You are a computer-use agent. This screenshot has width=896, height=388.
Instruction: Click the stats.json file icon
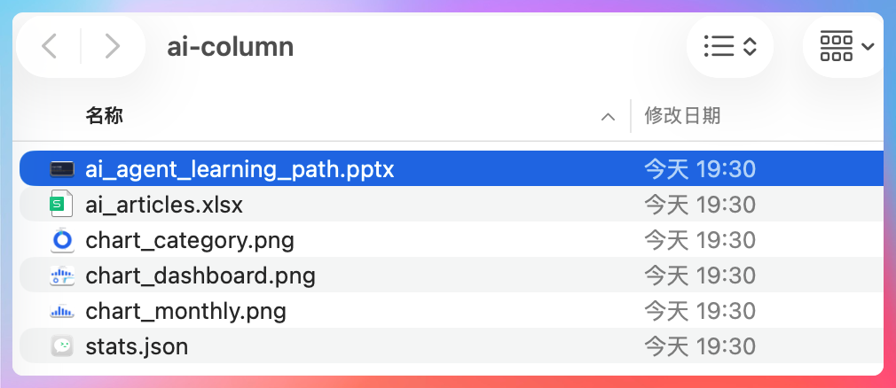point(62,346)
